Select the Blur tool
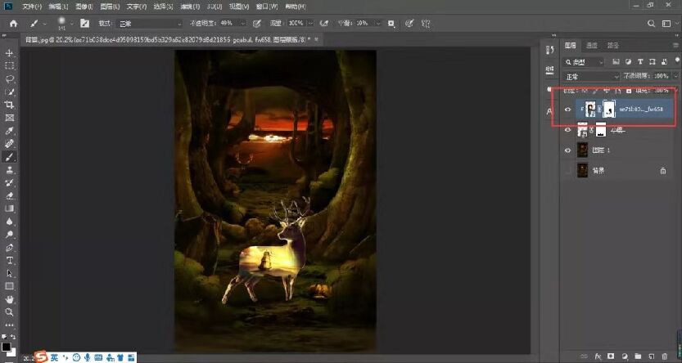Viewport: 682px width, 363px height. (9, 222)
